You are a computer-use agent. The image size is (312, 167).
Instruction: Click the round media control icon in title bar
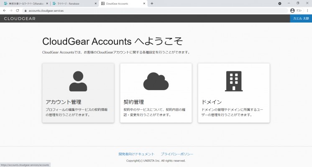click(x=280, y=3)
